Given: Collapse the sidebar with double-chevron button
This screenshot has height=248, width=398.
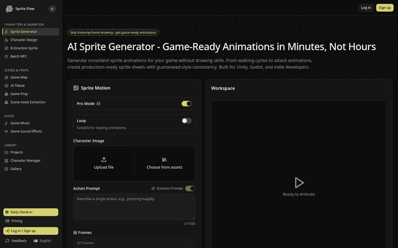Looking at the screenshot, I should [x=52, y=9].
